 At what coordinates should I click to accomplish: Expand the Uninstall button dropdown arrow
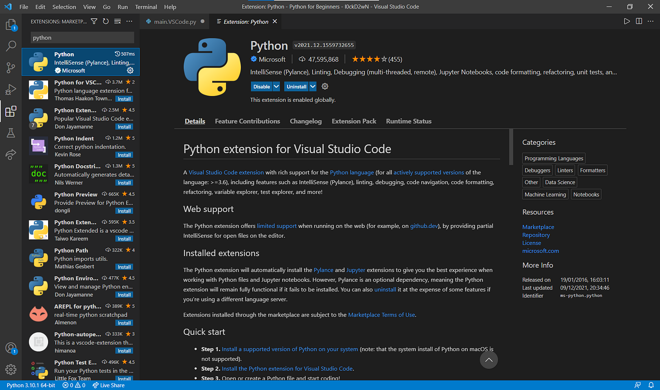click(313, 87)
